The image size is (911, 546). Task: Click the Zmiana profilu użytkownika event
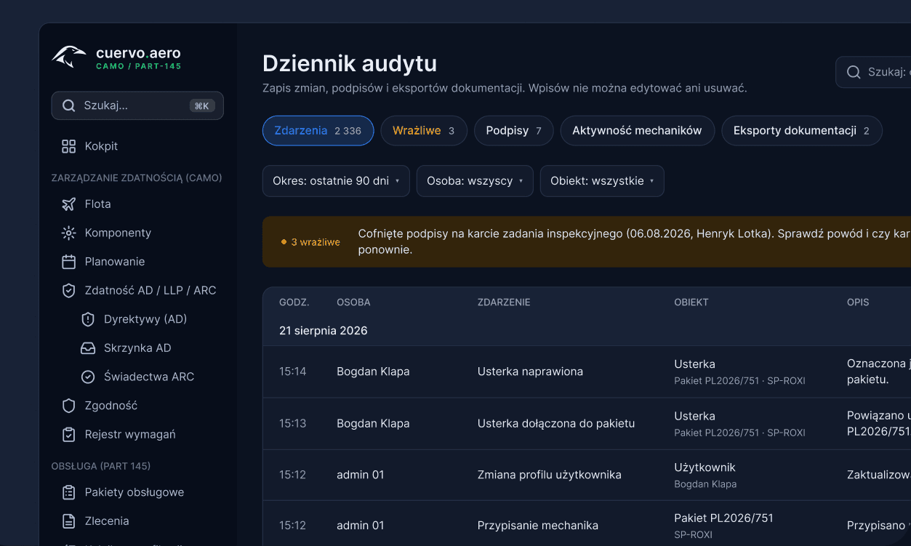550,475
